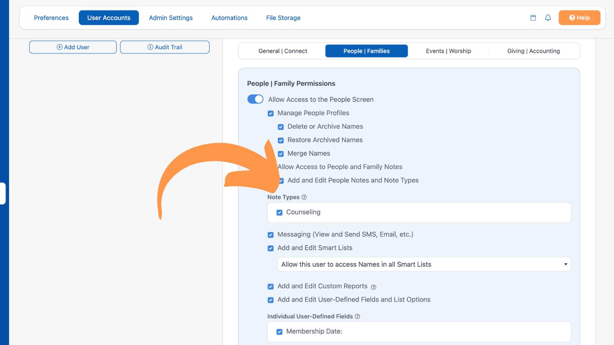Image resolution: width=614 pixels, height=345 pixels.
Task: Click the People | Family Permissions heading
Action: [291, 84]
